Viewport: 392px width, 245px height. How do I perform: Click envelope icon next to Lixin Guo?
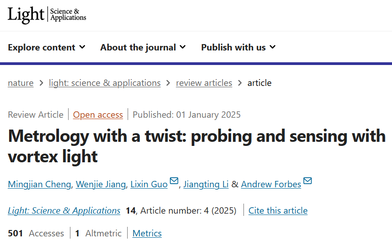tap(174, 181)
